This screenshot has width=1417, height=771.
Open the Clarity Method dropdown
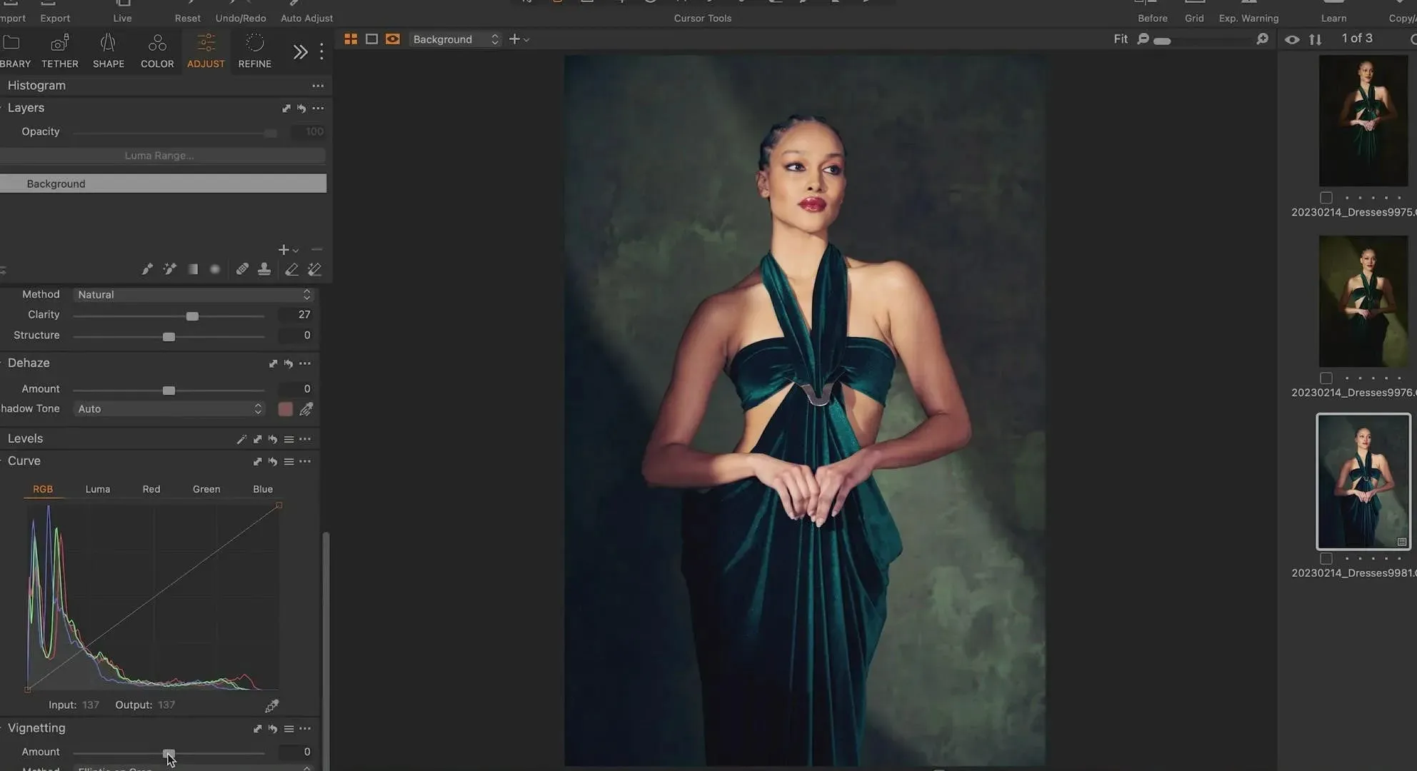tap(193, 295)
